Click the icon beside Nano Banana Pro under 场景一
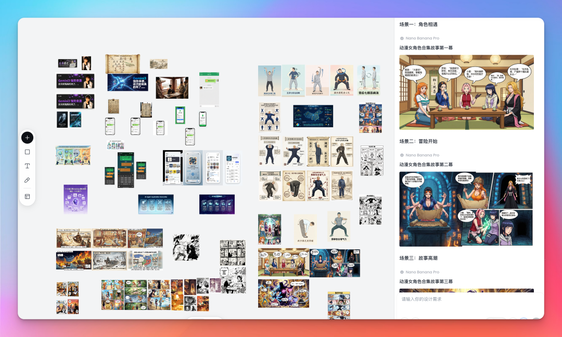Viewport: 562px width, 337px height. click(x=402, y=38)
